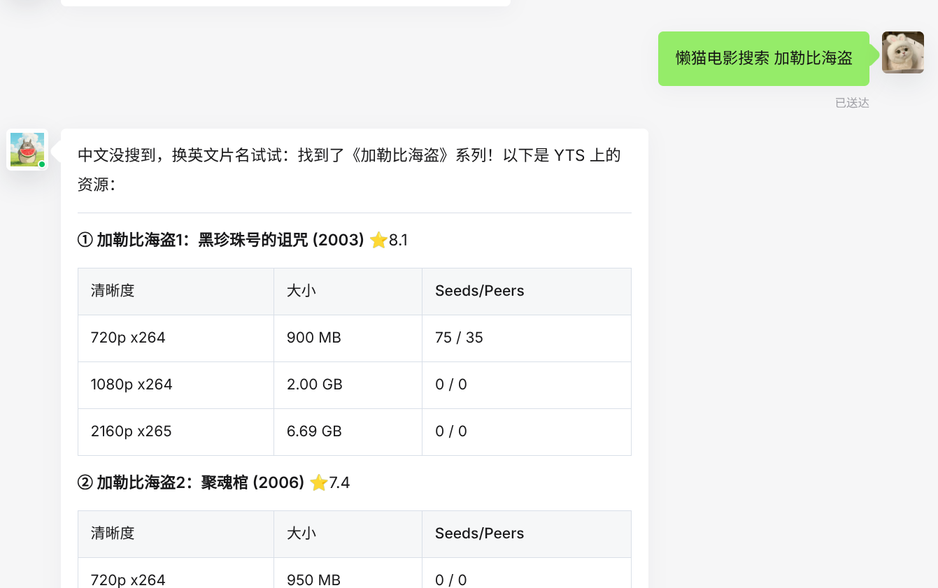Click the 1080p x264 cell
The width and height of the screenshot is (938, 588).
click(176, 385)
